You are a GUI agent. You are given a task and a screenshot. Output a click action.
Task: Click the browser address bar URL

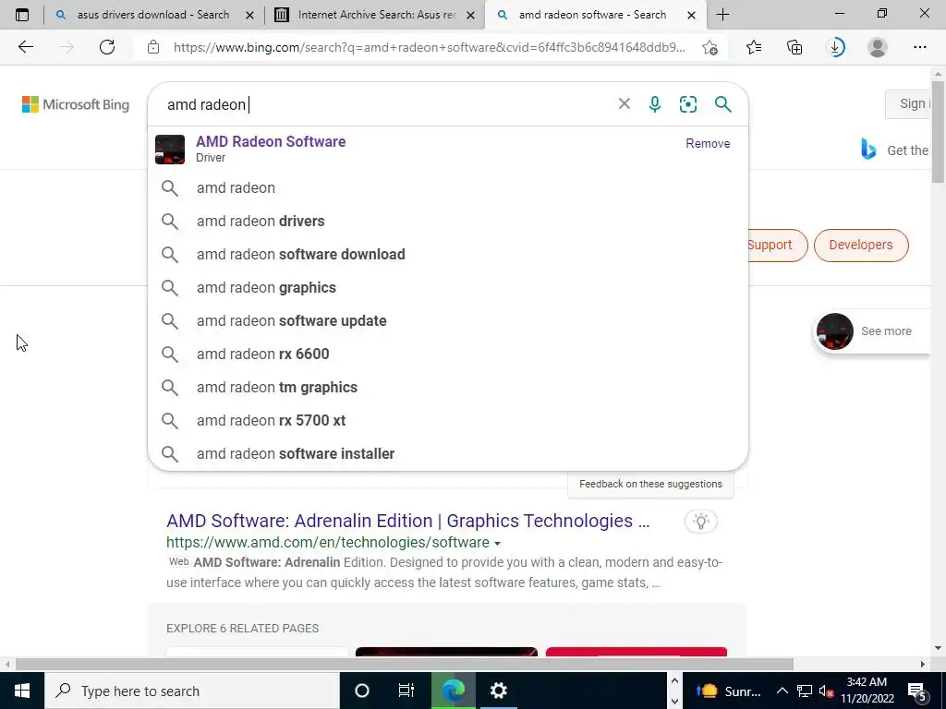[429, 47]
